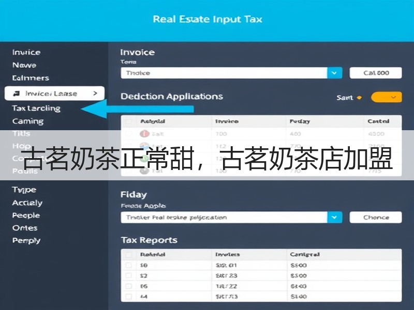Click the Sant label
Viewport: 414px width, 310px height.
pos(345,98)
